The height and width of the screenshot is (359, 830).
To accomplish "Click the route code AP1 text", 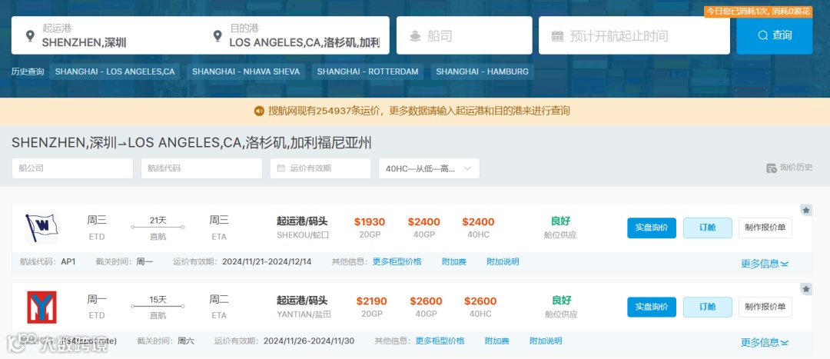I will pos(68,261).
